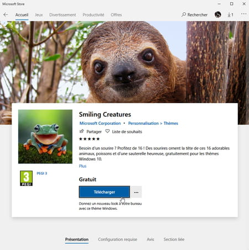The width and height of the screenshot is (249, 250).
Task: Click the PEGI 3 rating badge
Action: 26,178
